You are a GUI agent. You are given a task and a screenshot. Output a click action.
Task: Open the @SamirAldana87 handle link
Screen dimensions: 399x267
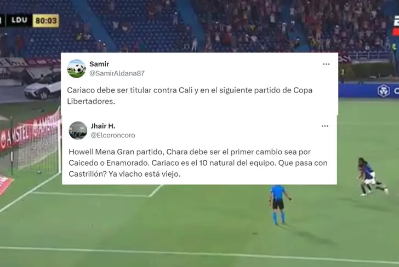coord(117,73)
